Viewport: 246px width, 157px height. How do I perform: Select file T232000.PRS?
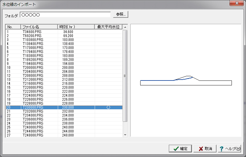[x=33, y=111]
